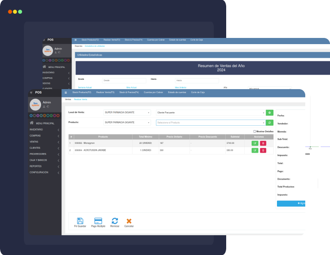The width and height of the screenshot is (330, 255).
Task: Expand VENTAS in the front window sidebar
Action: pos(45,142)
